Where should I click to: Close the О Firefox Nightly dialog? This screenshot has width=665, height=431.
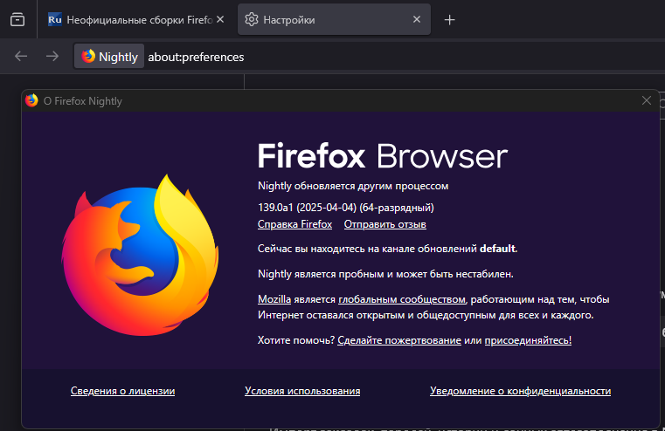pos(647,100)
